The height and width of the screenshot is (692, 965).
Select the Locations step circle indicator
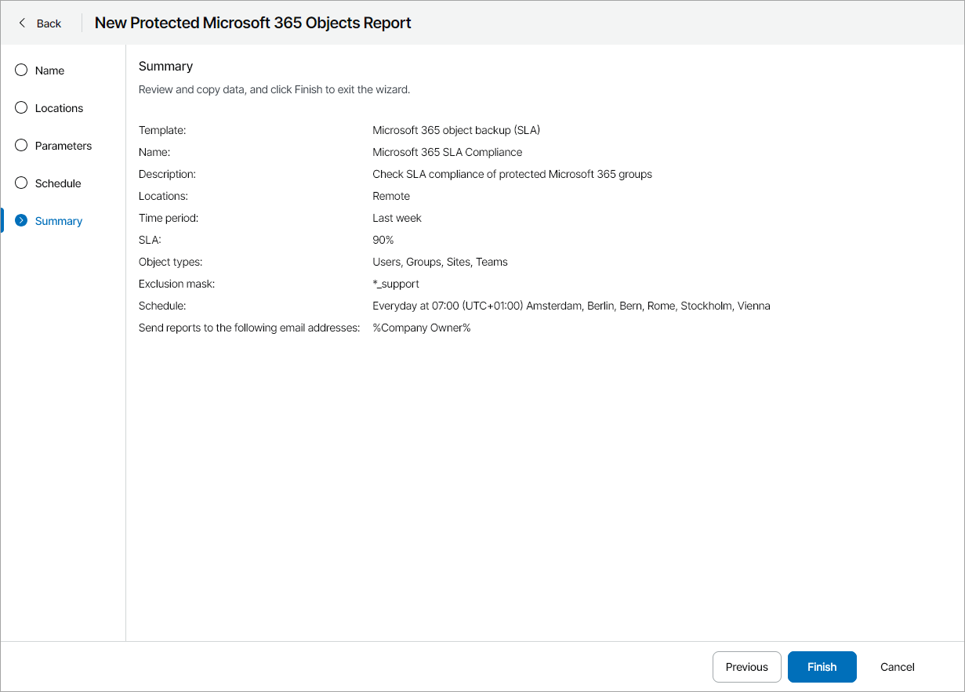click(x=21, y=108)
